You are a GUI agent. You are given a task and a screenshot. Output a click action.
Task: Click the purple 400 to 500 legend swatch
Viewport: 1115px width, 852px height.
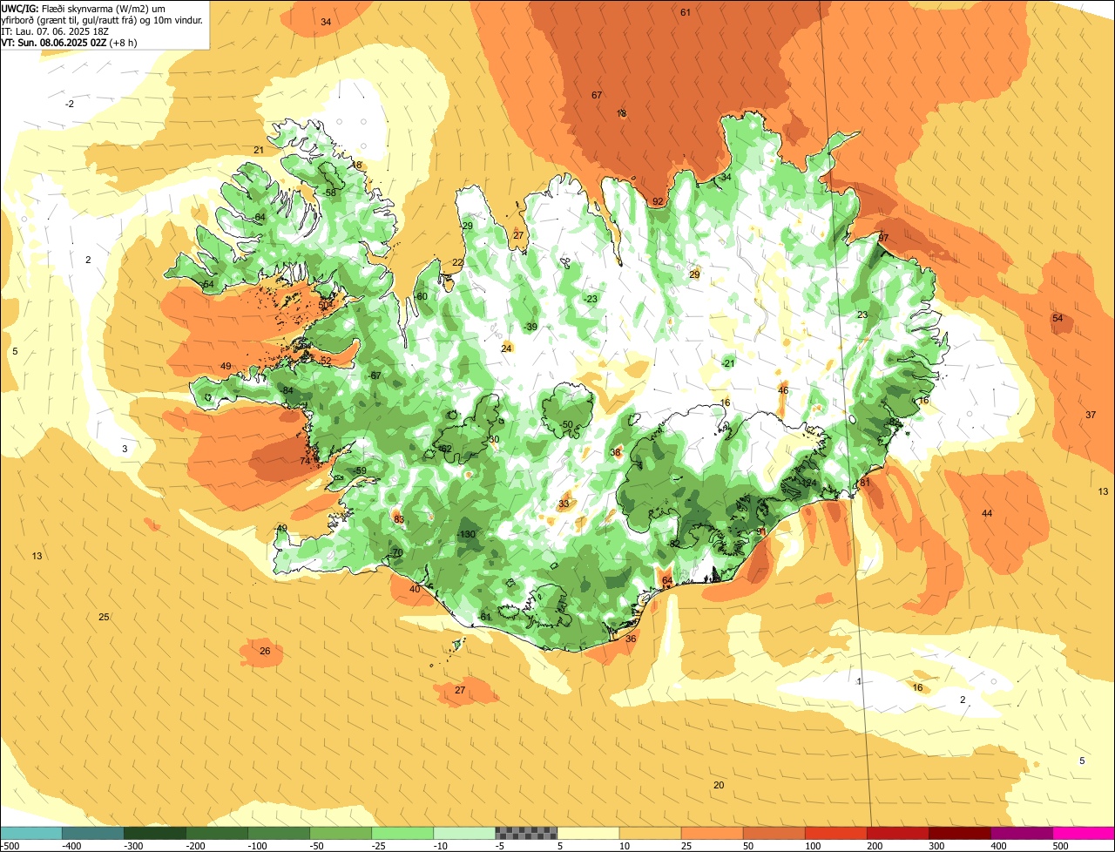pos(1021,833)
